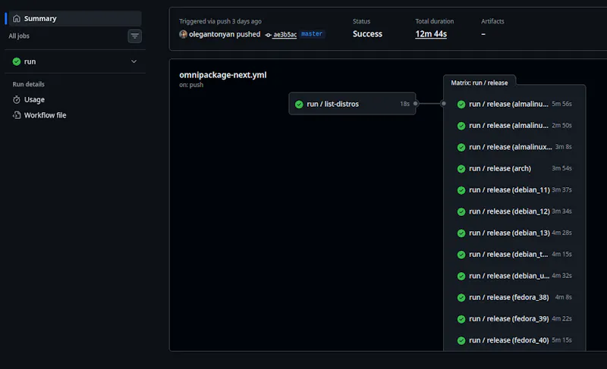Expand the run job chevron
The height and width of the screenshot is (369, 607).
[134, 61]
